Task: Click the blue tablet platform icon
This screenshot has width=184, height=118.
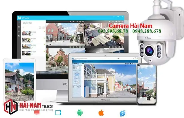Action: click(58, 113)
